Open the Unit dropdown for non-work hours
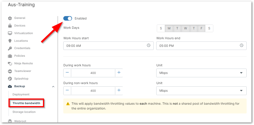 click(x=201, y=91)
